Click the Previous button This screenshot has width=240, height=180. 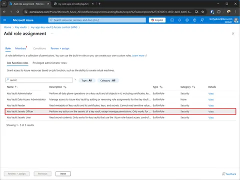(x=42, y=174)
